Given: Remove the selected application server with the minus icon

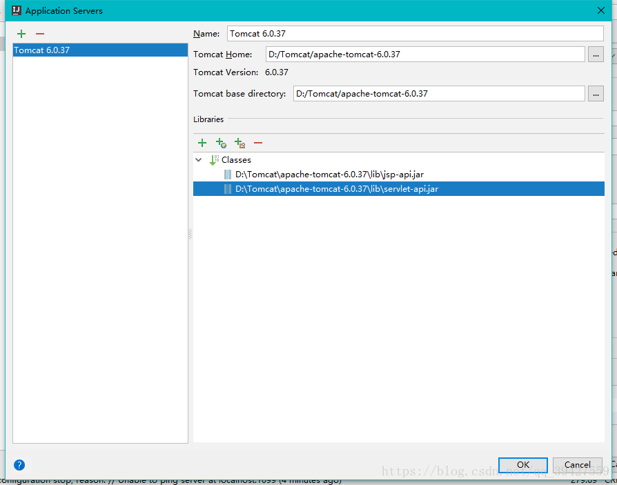Looking at the screenshot, I should pyautogui.click(x=40, y=34).
